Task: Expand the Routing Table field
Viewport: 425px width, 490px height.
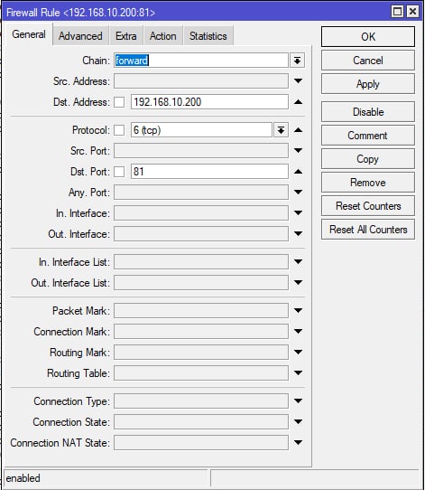Action: (298, 373)
